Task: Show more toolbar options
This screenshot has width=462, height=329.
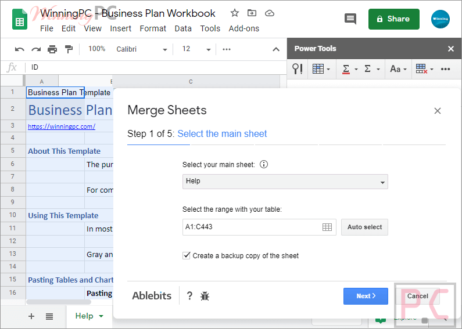Action: [x=227, y=49]
